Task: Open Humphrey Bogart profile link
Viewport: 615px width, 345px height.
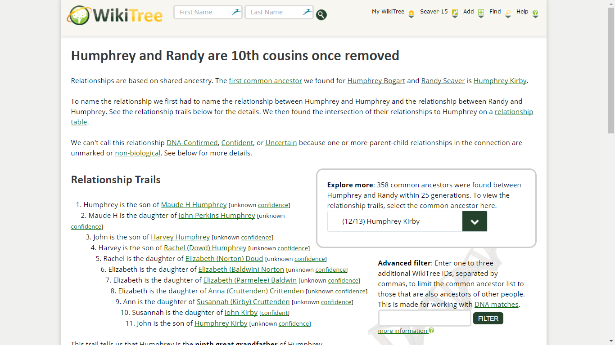Action: tap(376, 81)
